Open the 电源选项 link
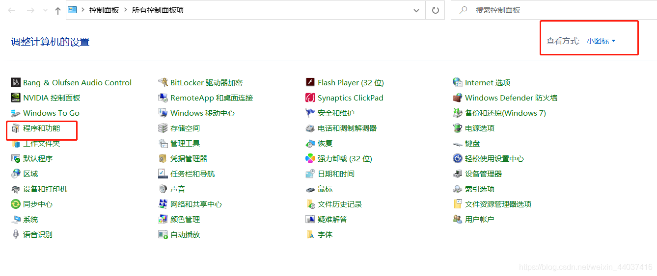 pos(480,128)
